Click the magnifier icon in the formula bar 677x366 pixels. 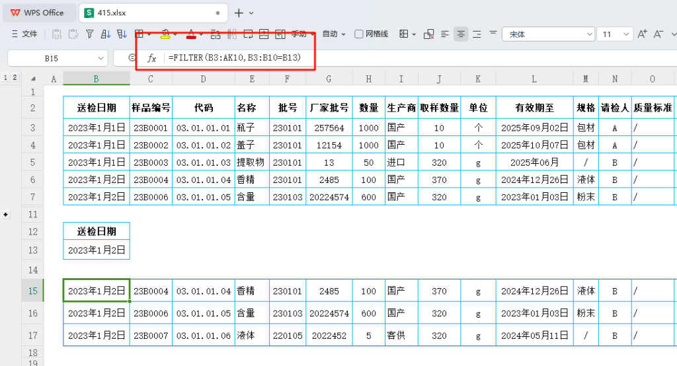click(x=132, y=58)
